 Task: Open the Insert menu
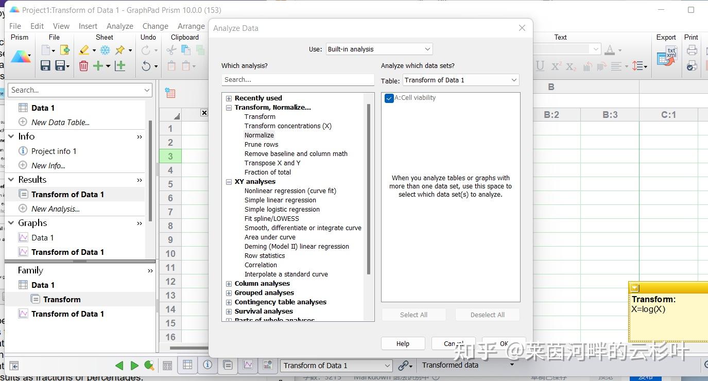[x=88, y=26]
